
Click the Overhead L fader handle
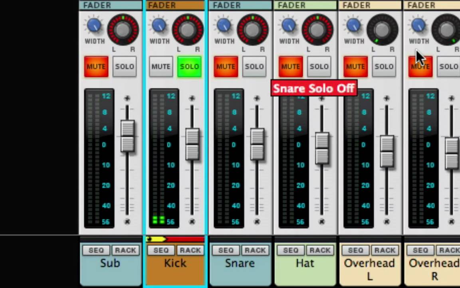point(387,151)
